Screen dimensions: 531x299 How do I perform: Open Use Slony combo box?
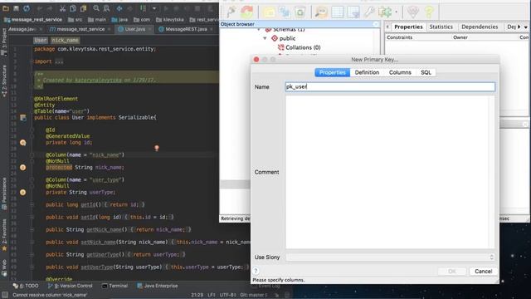click(390, 257)
